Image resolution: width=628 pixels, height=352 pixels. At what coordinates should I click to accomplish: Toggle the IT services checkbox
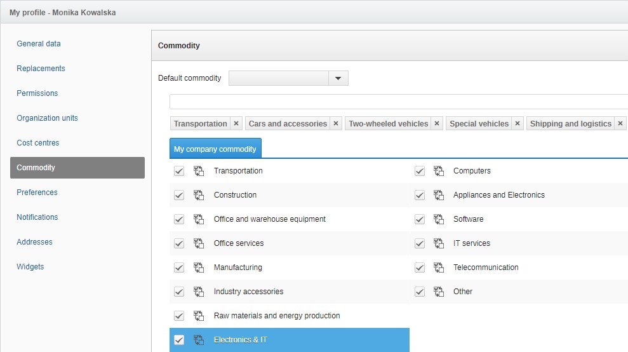tap(419, 243)
